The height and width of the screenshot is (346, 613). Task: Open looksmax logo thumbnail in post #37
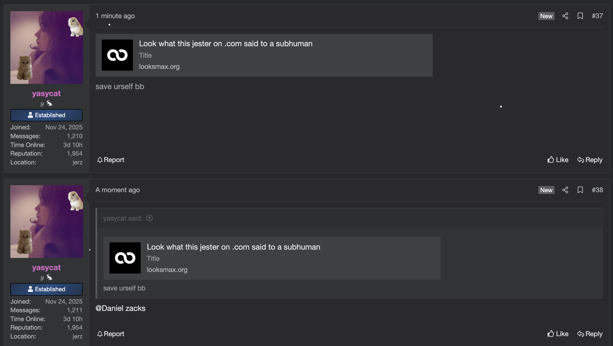pos(117,55)
